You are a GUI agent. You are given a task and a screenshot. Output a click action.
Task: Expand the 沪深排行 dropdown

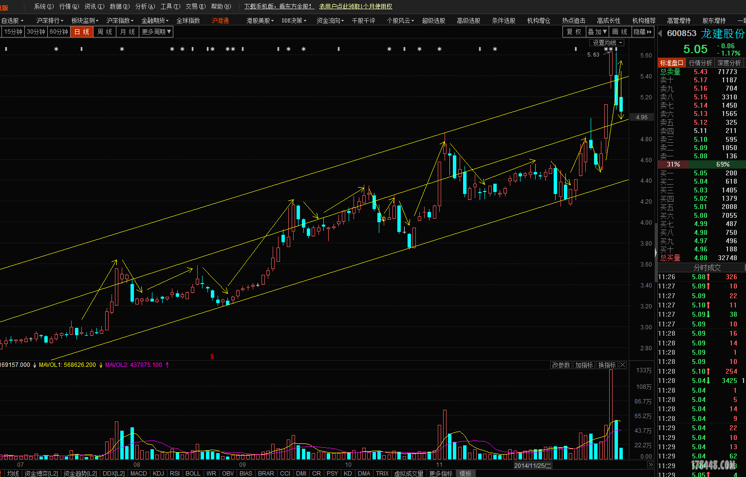pyautogui.click(x=50, y=20)
